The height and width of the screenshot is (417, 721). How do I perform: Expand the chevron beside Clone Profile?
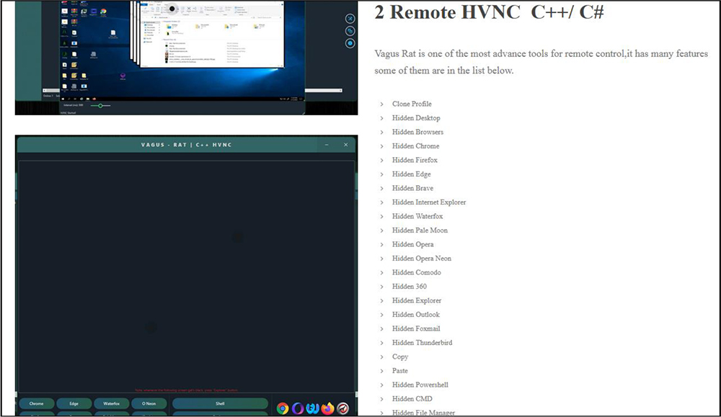381,104
